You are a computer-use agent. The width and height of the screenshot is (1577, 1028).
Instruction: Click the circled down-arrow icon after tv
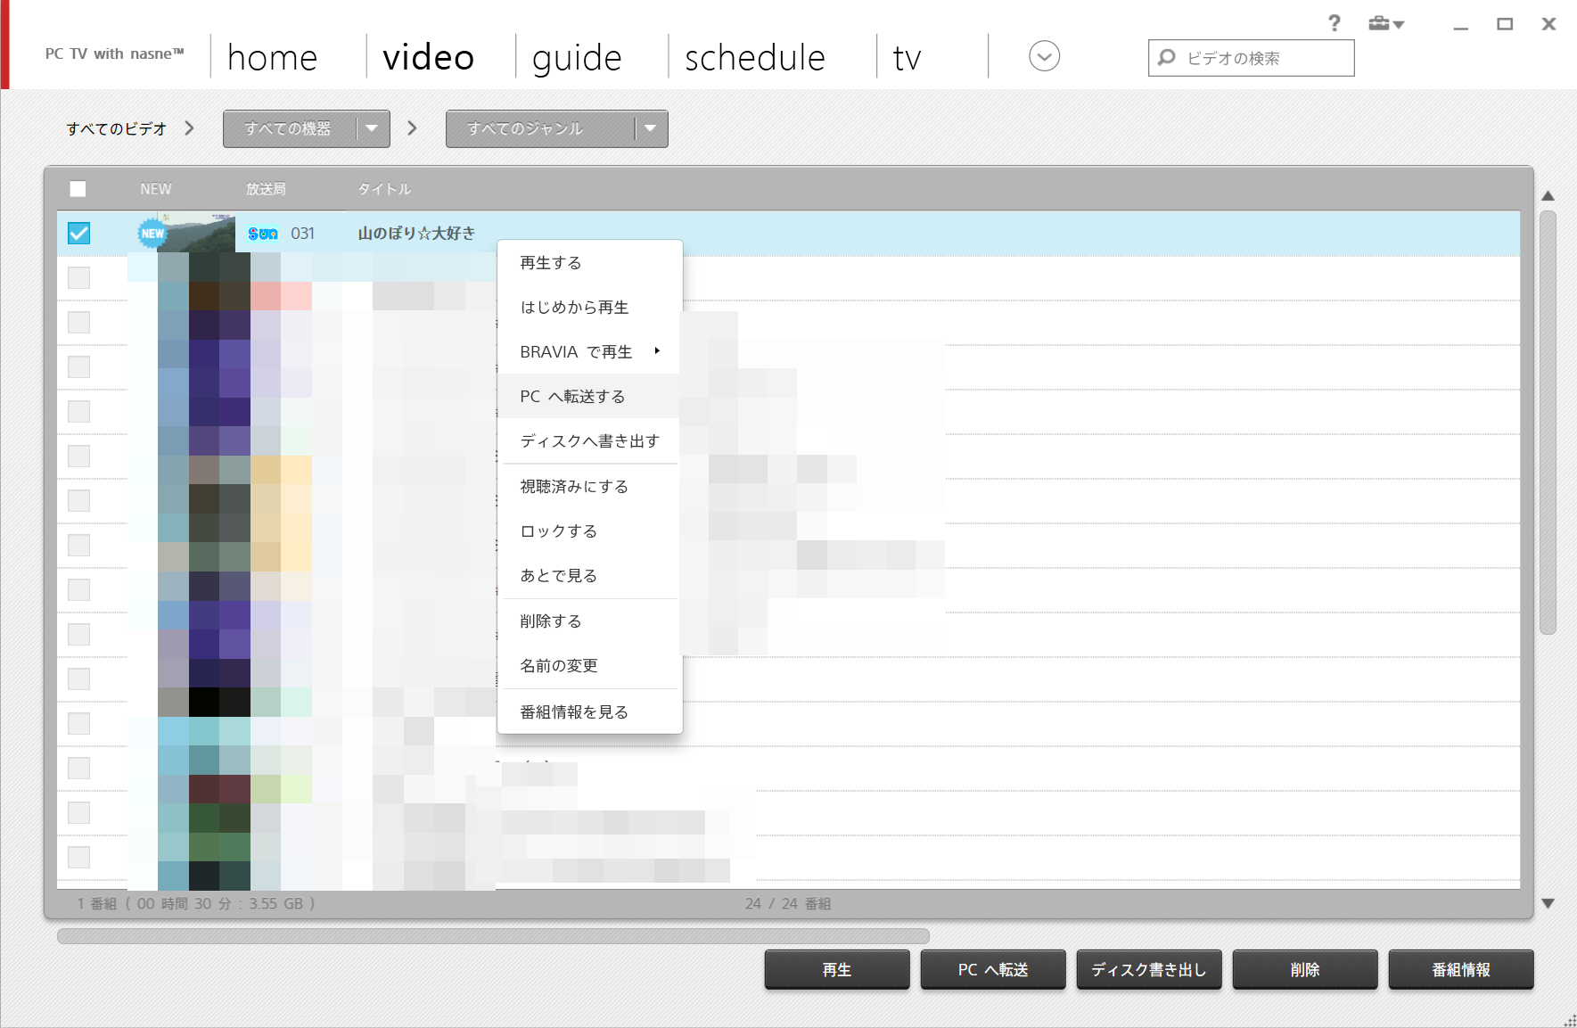coord(1044,57)
